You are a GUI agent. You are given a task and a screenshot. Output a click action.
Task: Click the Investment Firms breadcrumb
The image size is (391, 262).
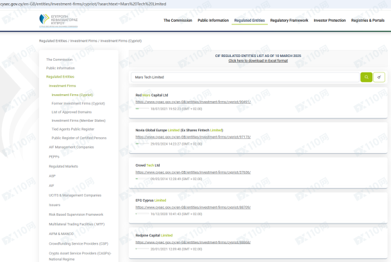pos(83,41)
